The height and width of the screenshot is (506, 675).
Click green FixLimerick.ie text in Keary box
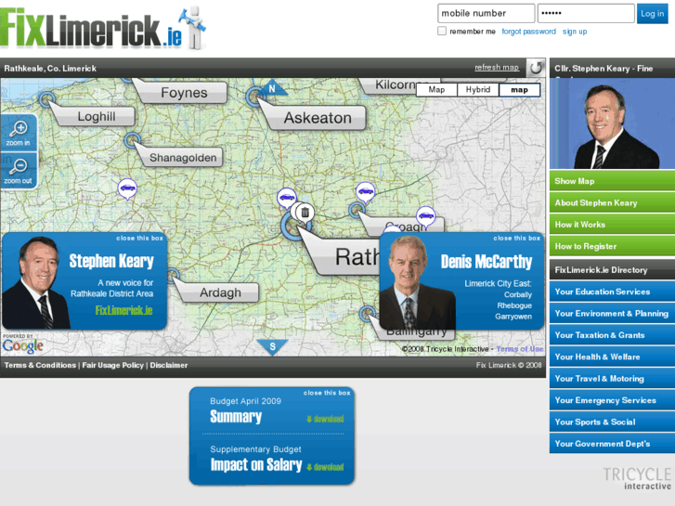[124, 310]
